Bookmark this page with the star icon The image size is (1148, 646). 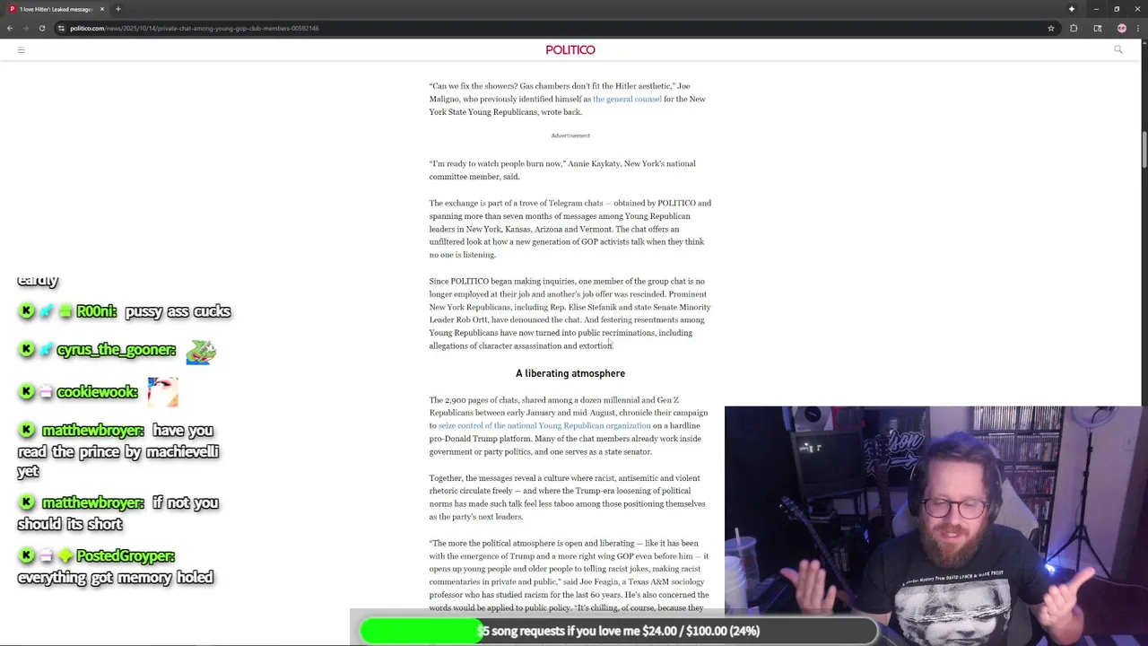tap(1051, 28)
